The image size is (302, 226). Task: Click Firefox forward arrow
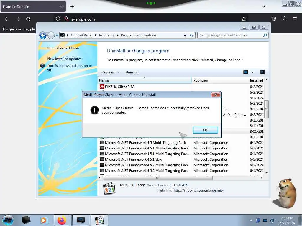tap(18, 19)
